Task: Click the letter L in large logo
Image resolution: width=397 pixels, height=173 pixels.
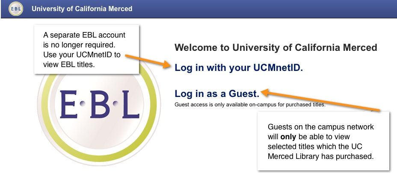Action: pos(130,104)
